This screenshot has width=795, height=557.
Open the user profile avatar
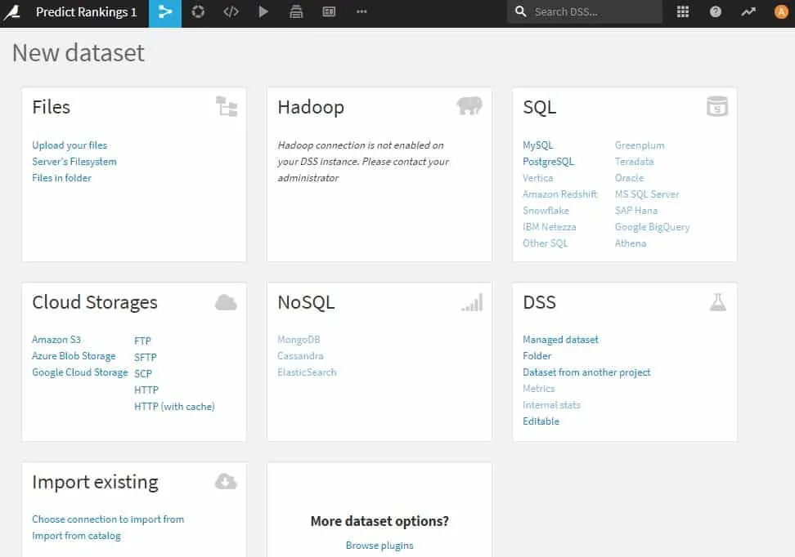pos(781,11)
